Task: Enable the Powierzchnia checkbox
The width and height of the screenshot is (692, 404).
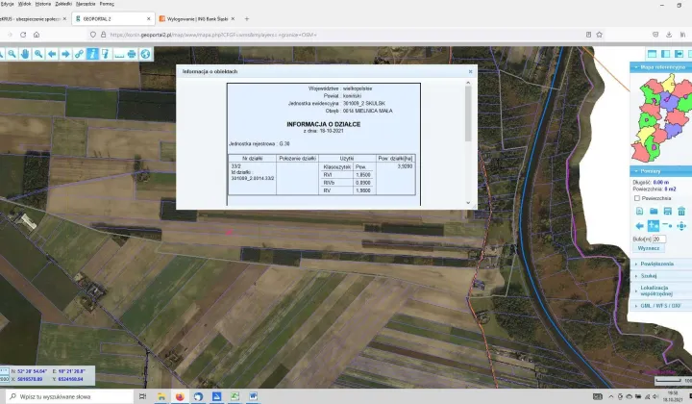Action: point(637,198)
